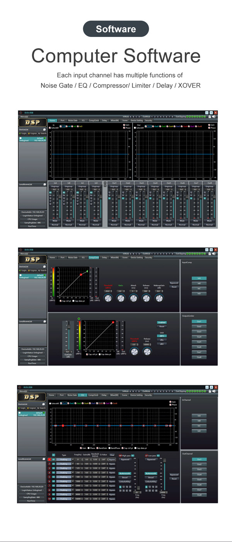This screenshot has height=542, width=232.
Task: Click the lock icon in the Home screenshot
Action: pos(210,116)
